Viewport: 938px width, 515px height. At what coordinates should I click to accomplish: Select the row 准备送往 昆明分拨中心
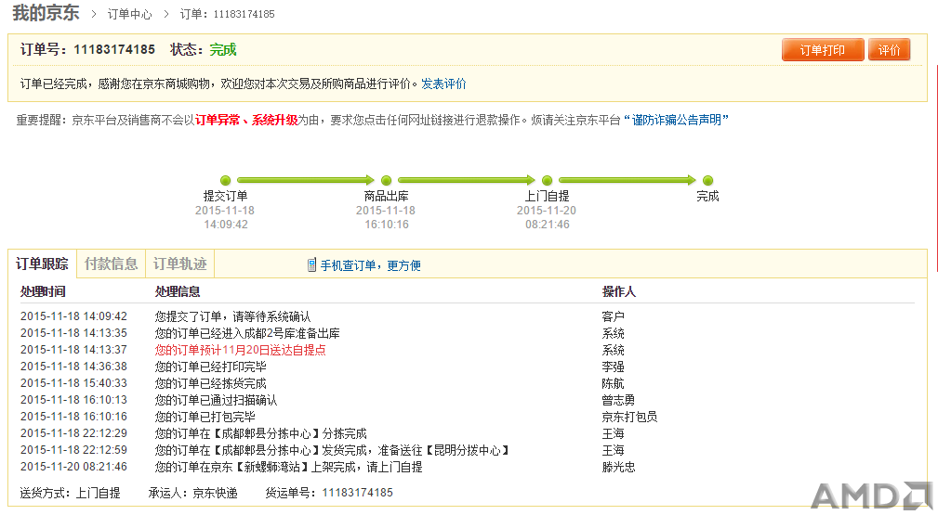click(467, 450)
